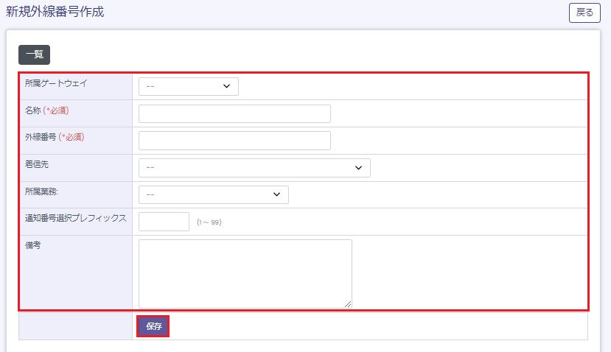
Task: Expand the 所属業務 select box
Action: (x=214, y=194)
